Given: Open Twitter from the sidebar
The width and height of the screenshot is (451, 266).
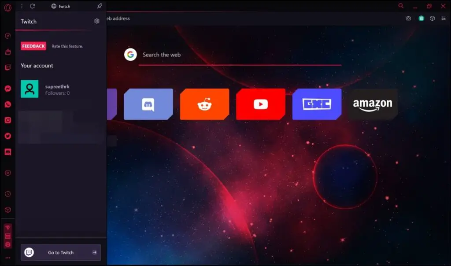Looking at the screenshot, I should pos(8,136).
